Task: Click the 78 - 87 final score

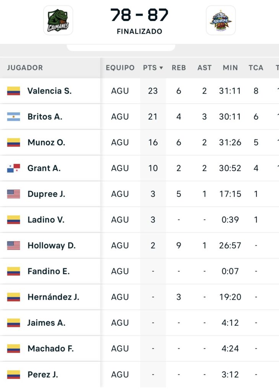Action: pos(139,15)
